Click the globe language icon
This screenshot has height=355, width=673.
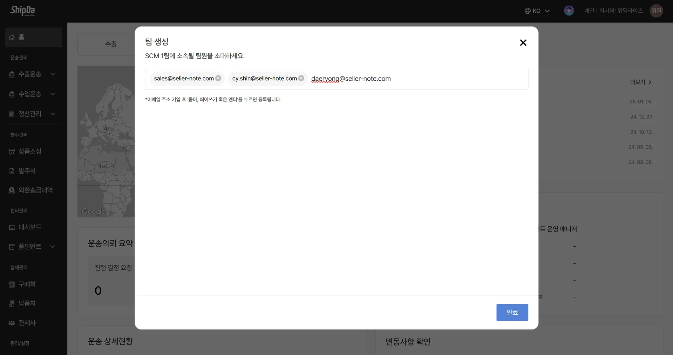coord(528,11)
